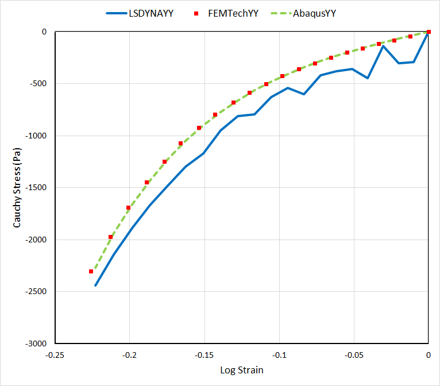Select the -1500 vertical axis tick label
Viewport: 440px width, 386px height.
tap(36, 188)
